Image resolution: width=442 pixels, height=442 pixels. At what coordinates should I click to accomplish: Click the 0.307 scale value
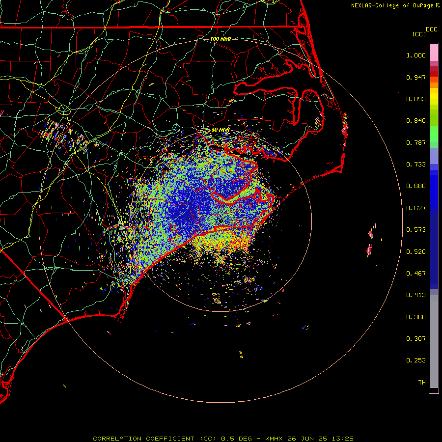click(x=416, y=339)
